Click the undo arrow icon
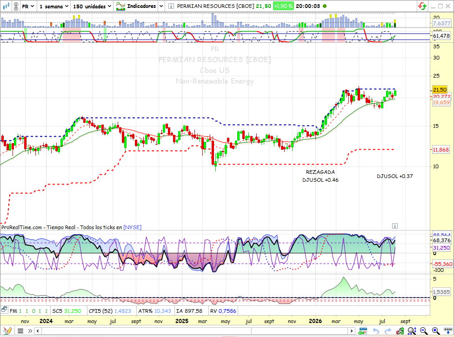 pos(376,331)
